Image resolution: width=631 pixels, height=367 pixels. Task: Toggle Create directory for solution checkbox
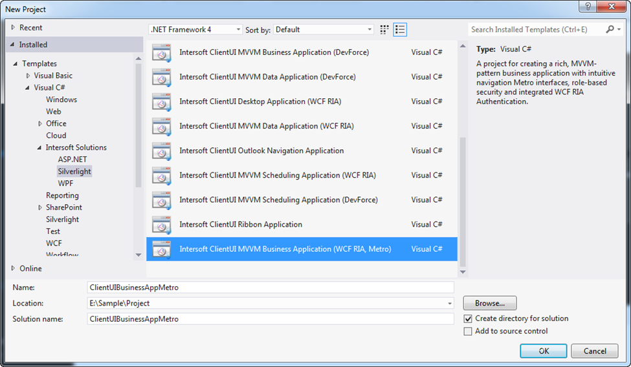point(468,319)
